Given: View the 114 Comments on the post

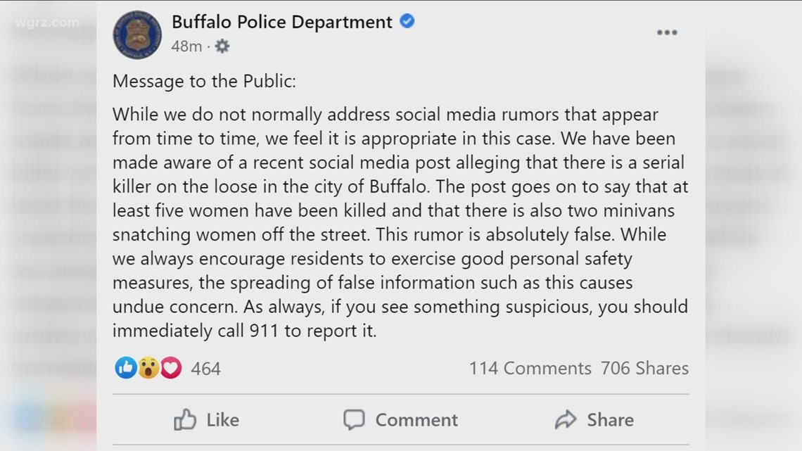Looking at the screenshot, I should 530,368.
